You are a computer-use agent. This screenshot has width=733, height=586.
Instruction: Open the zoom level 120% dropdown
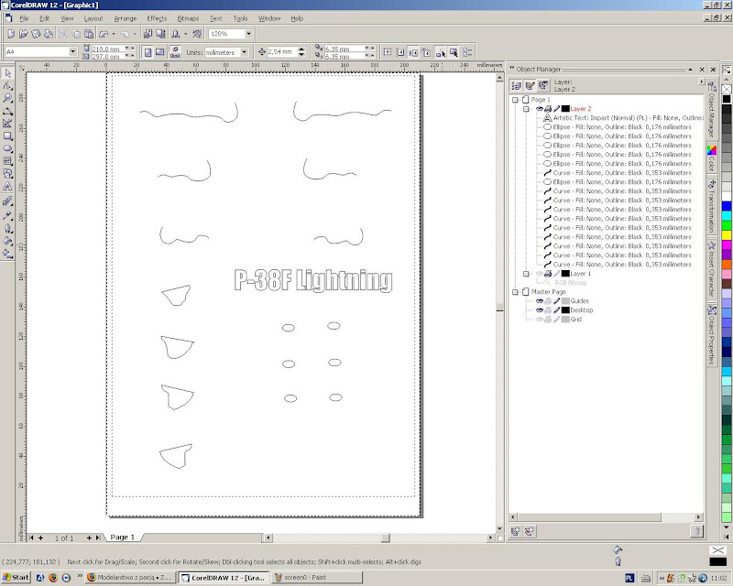pos(248,34)
